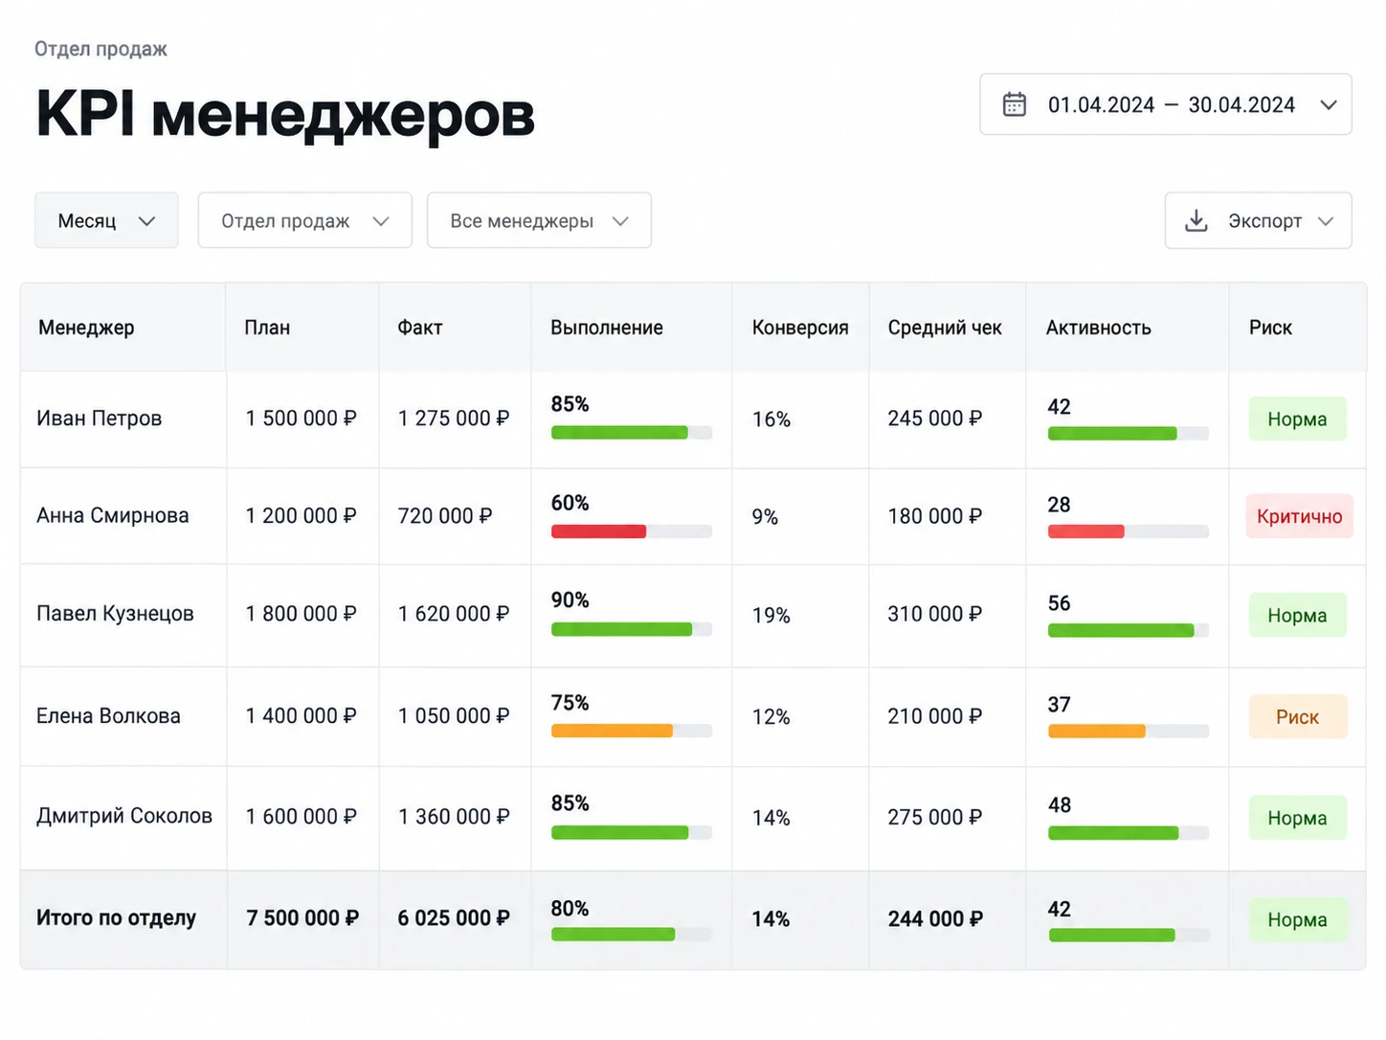Click the План column header
The width and height of the screenshot is (1386, 1040).
[267, 328]
